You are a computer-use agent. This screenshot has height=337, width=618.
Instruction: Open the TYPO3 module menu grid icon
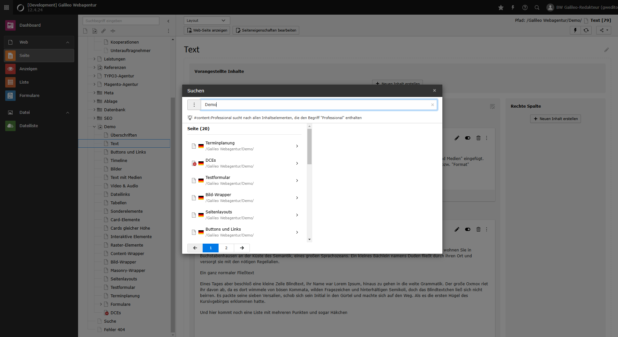tap(6, 7)
